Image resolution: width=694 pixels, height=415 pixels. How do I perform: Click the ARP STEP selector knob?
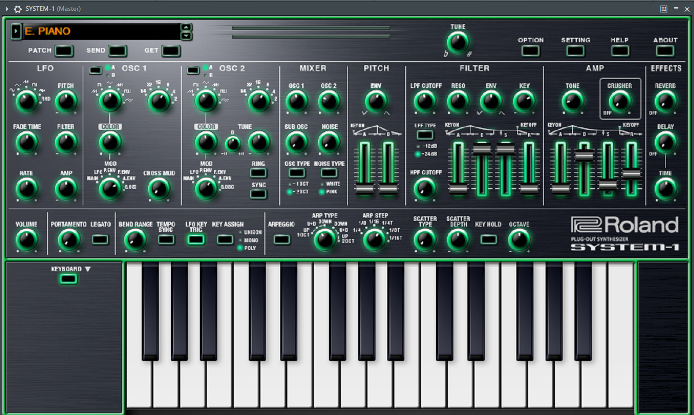374,240
